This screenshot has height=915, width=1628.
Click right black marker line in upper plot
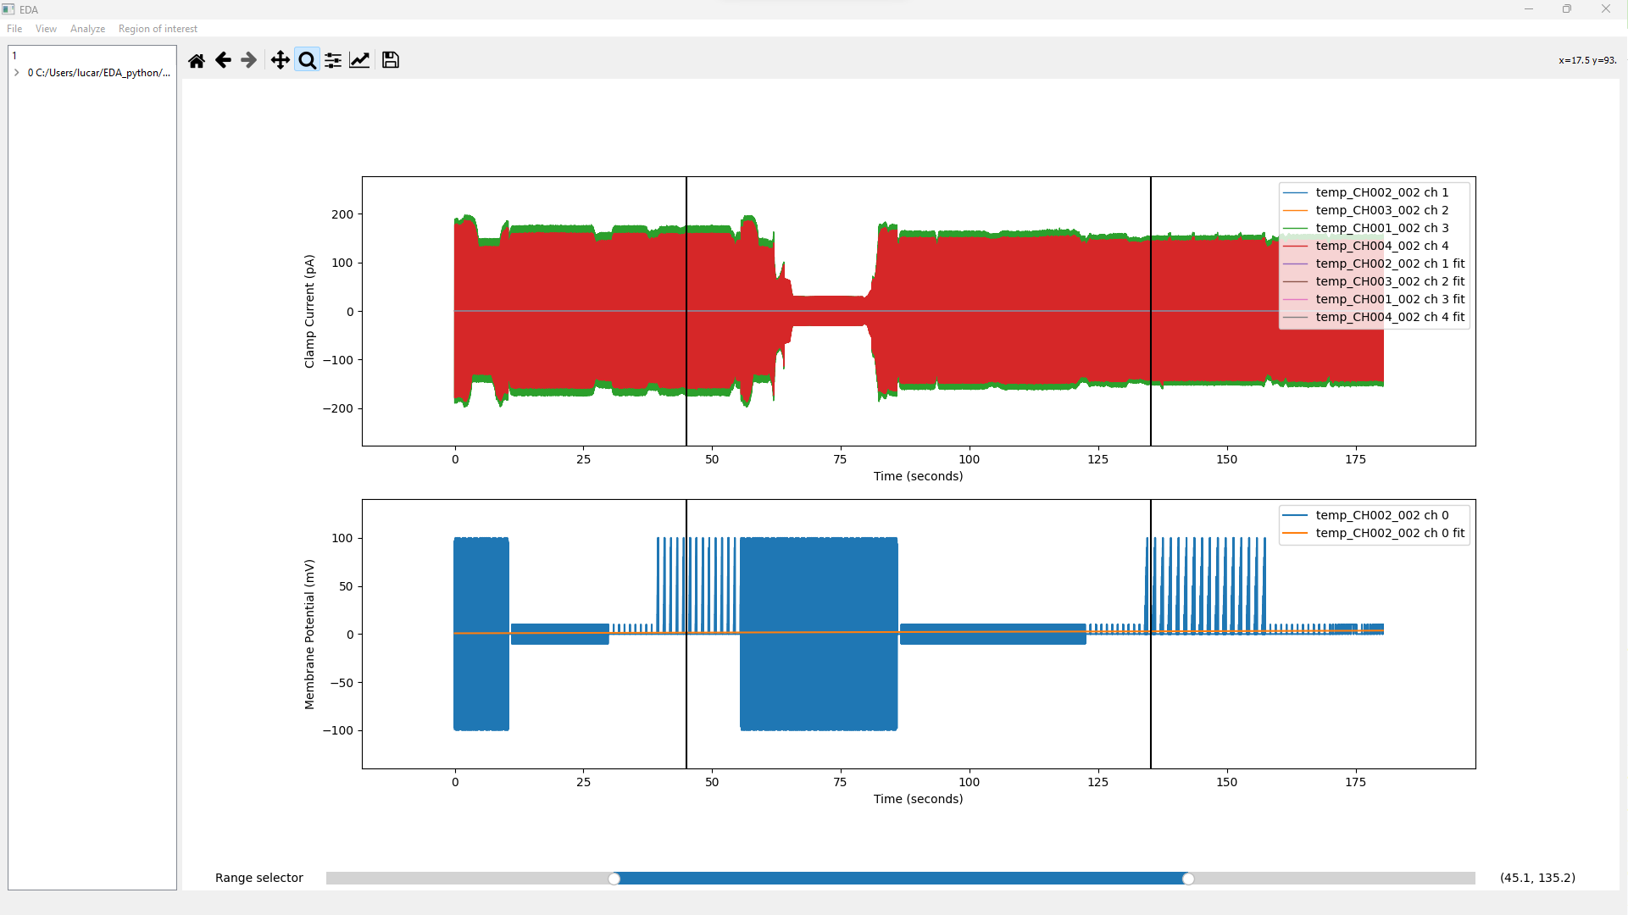point(1151,311)
